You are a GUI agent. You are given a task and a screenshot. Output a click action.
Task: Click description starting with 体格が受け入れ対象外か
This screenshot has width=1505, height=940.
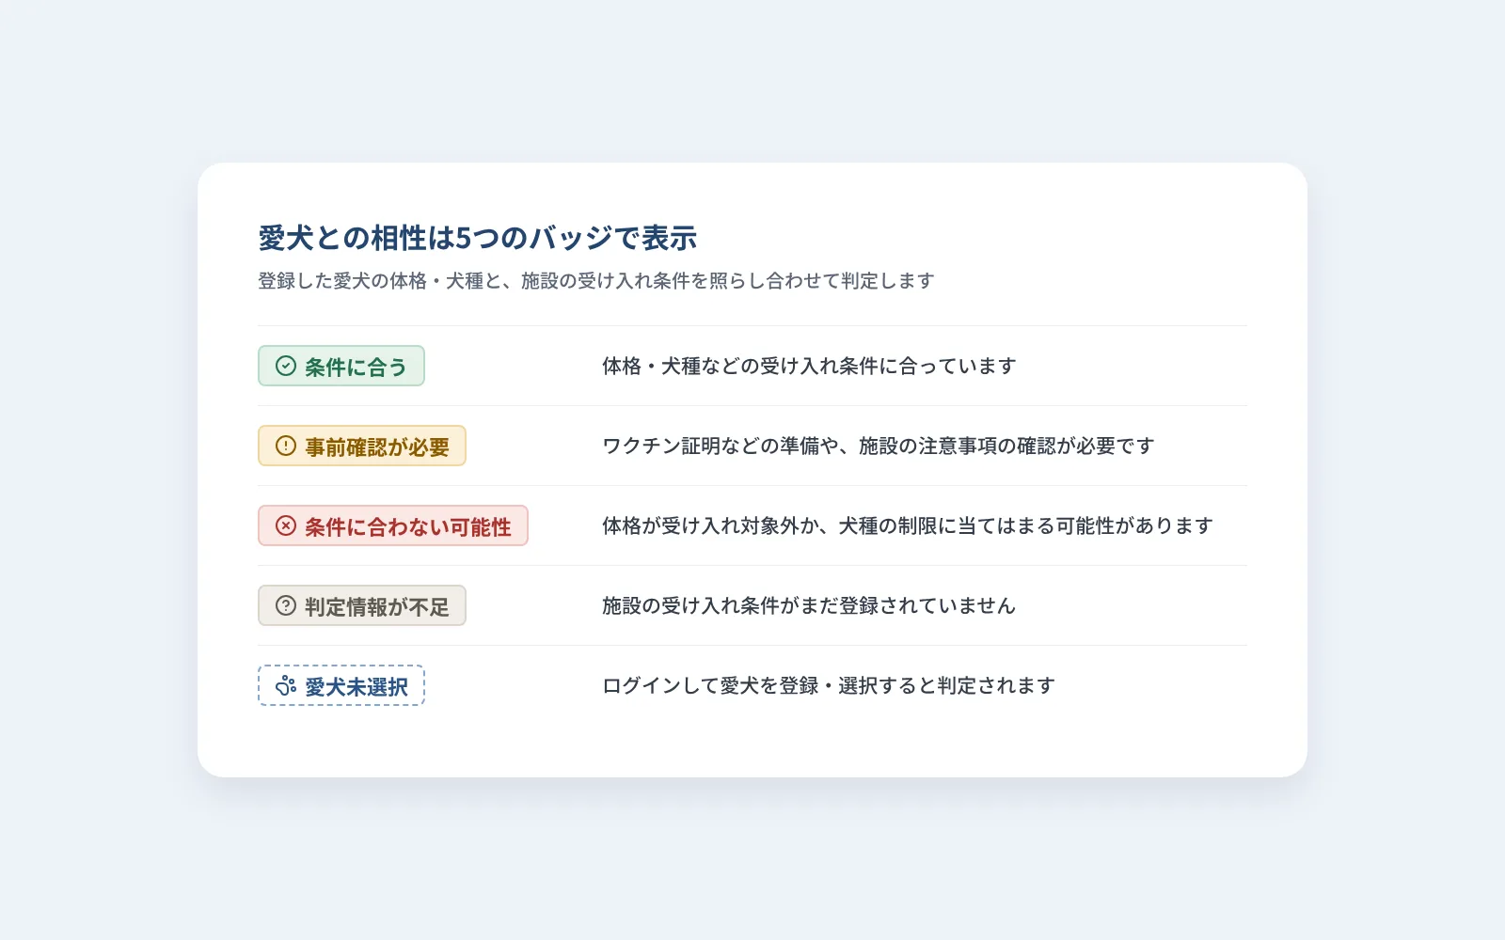pyautogui.click(x=908, y=525)
